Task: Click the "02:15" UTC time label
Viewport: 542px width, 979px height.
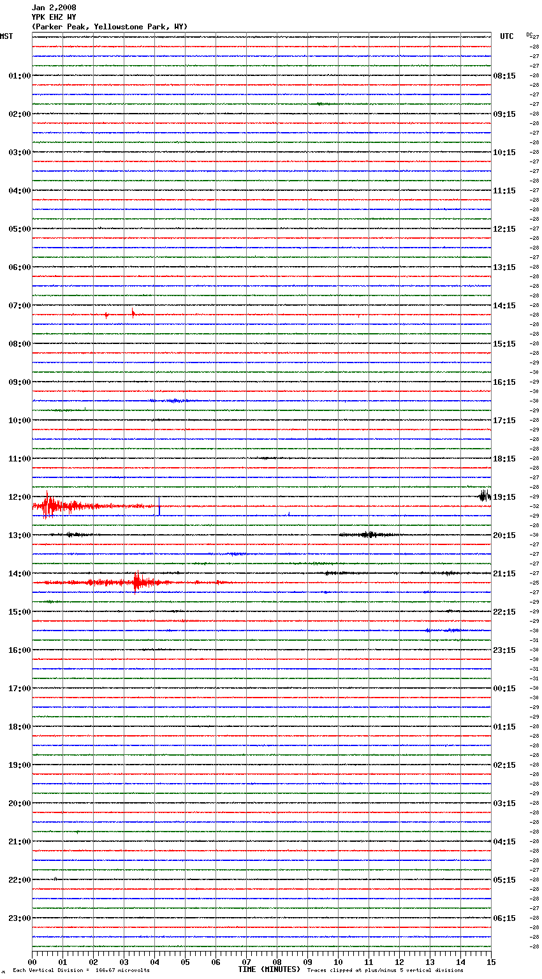Action: coord(504,765)
